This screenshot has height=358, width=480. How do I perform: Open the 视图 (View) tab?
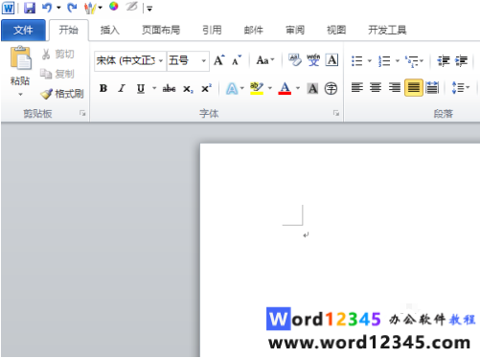tap(336, 30)
